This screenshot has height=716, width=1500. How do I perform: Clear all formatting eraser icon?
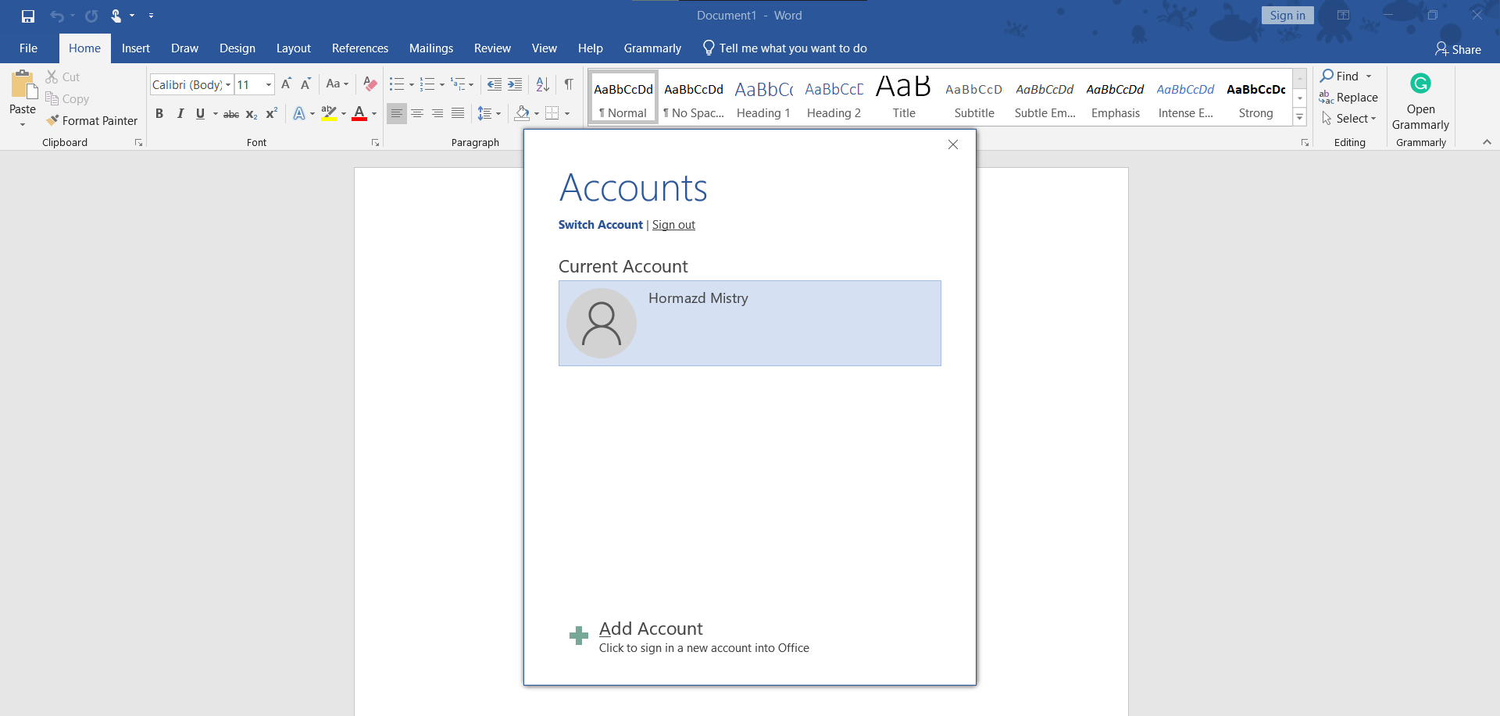click(370, 84)
